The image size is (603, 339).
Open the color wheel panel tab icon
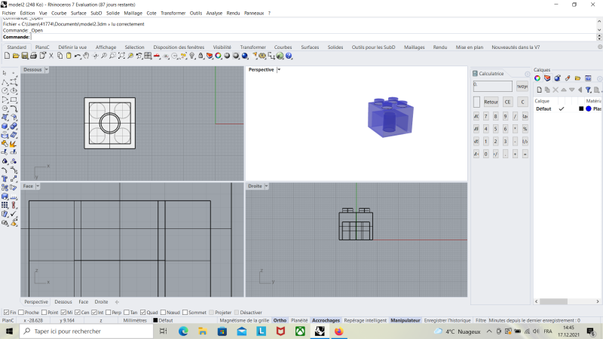(537, 78)
